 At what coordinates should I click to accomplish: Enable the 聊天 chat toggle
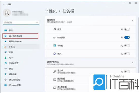(x=127, y=54)
